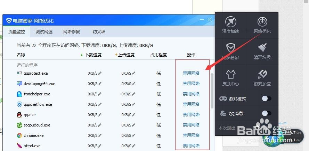The image size is (309, 151).
Task: Edit download limit pencil for httpd.exe
Action: (100, 146)
